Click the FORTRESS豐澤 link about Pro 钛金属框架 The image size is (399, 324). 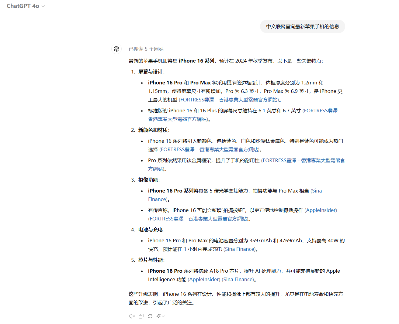304,160
